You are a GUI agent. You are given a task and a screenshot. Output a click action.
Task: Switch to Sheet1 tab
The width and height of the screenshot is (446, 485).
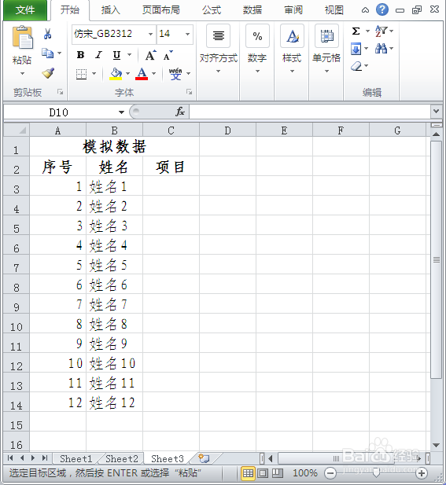(76, 458)
